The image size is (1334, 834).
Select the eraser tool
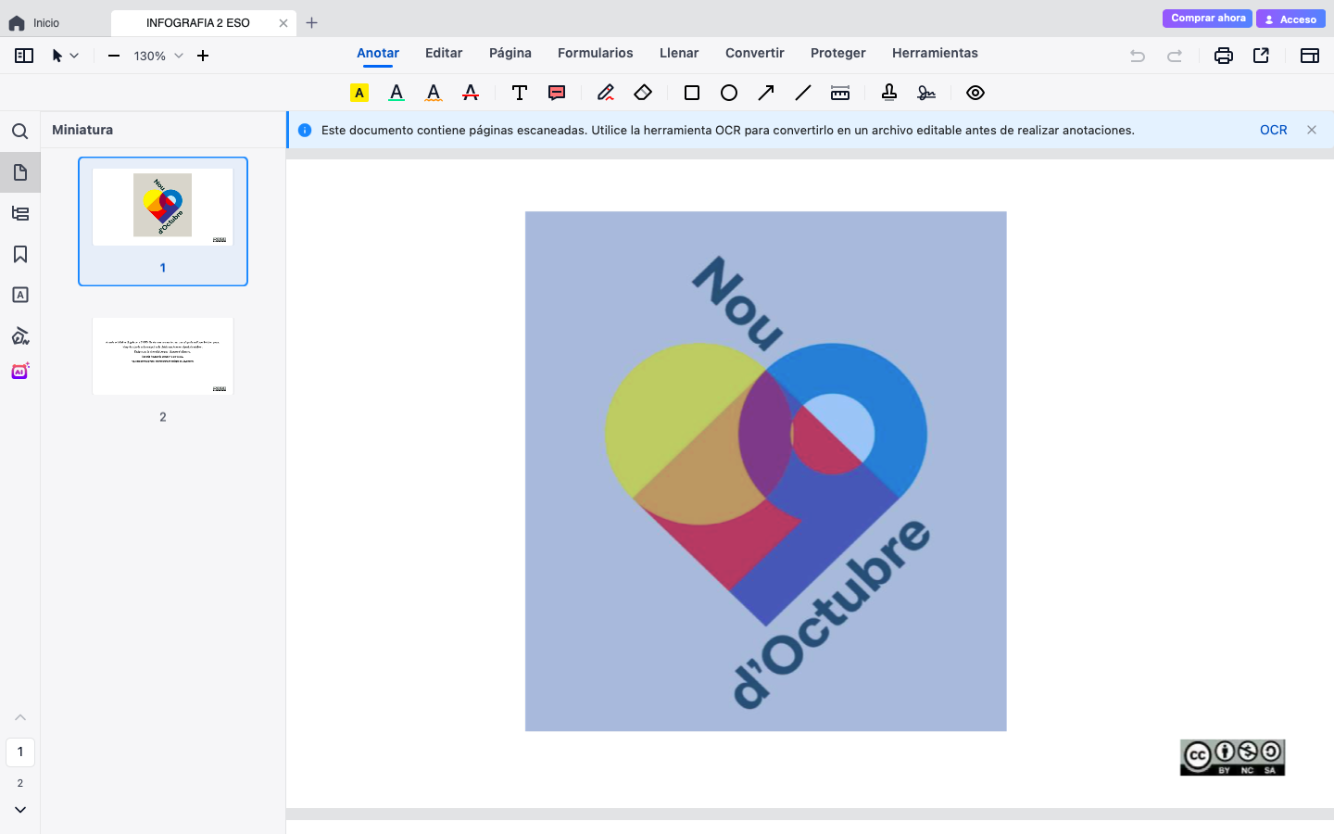643,93
